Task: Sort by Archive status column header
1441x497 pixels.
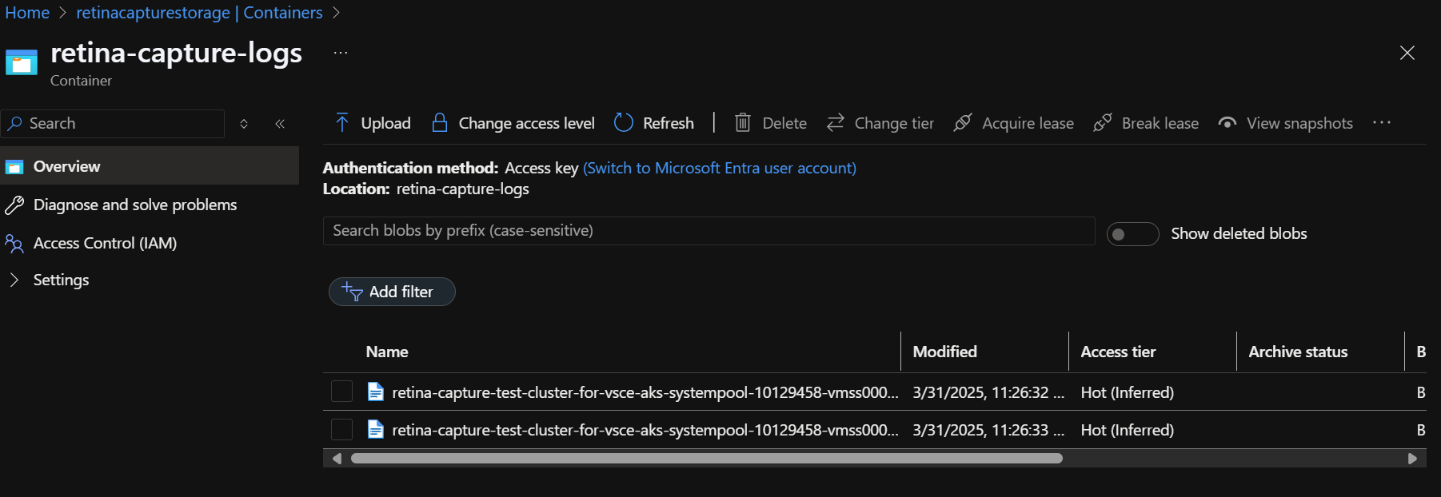Action: pos(1298,352)
